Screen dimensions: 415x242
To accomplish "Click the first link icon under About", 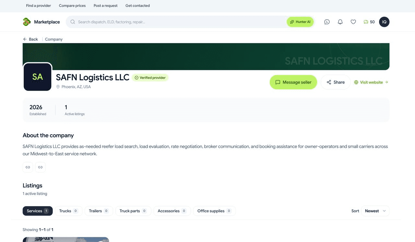I will click(28, 167).
